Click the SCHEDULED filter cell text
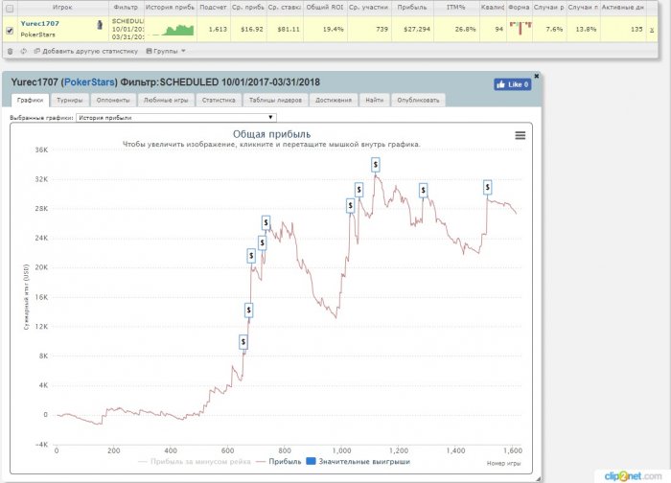Screen dimensions: 671x483 coord(127,21)
